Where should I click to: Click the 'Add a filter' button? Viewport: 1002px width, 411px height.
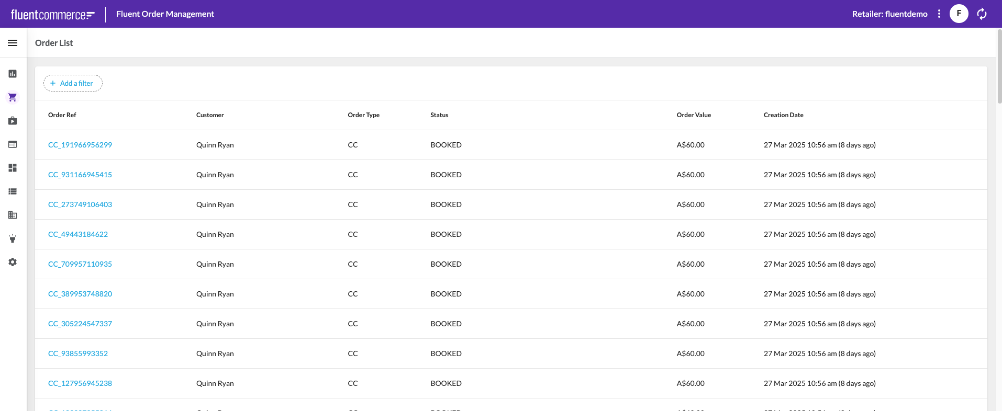pyautogui.click(x=73, y=83)
